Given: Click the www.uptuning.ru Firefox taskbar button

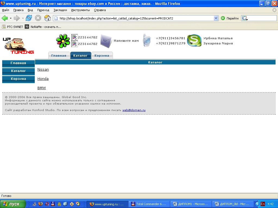Looking at the screenshot, I should tap(108, 204).
